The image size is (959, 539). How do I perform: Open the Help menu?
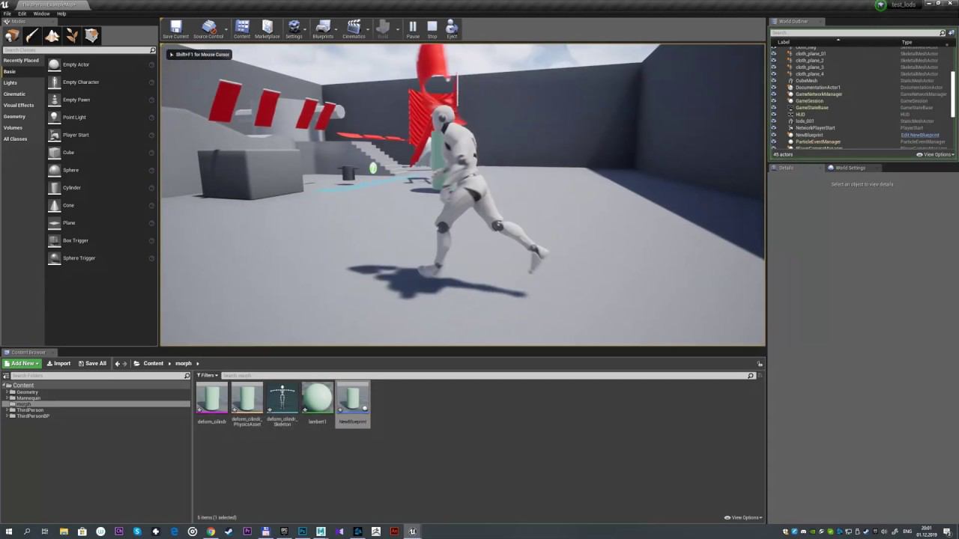coord(61,13)
